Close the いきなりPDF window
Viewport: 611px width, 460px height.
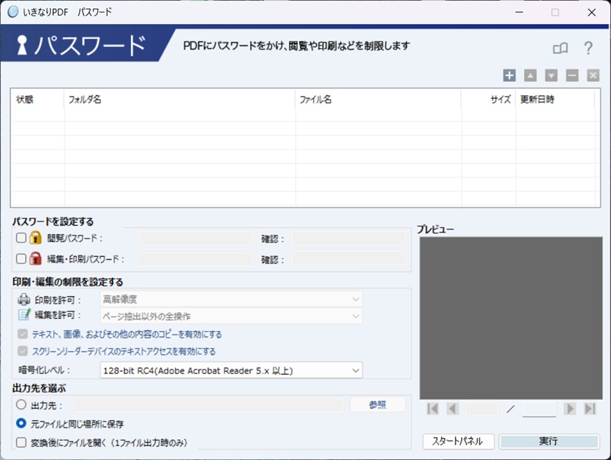pos(592,13)
